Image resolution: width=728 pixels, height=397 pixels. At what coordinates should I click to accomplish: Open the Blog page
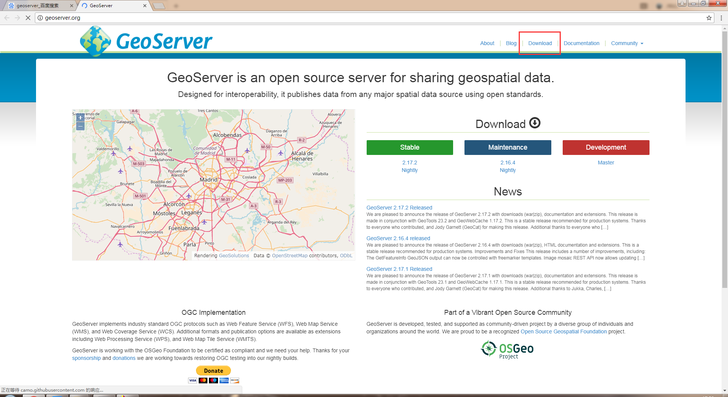point(511,43)
